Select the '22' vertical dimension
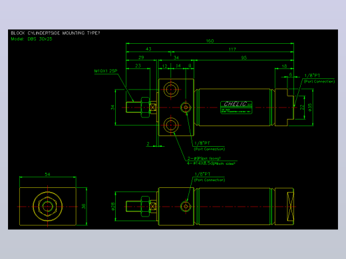This screenshot has width=346, height=259. (x=302, y=108)
